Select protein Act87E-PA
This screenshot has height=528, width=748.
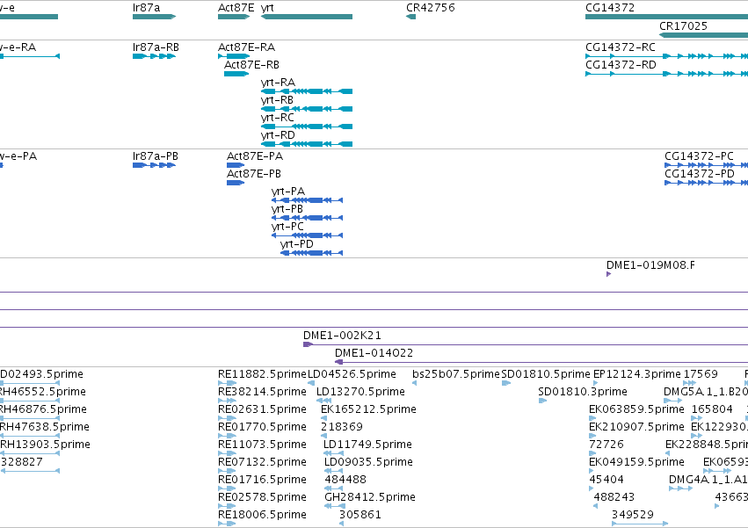click(236, 165)
